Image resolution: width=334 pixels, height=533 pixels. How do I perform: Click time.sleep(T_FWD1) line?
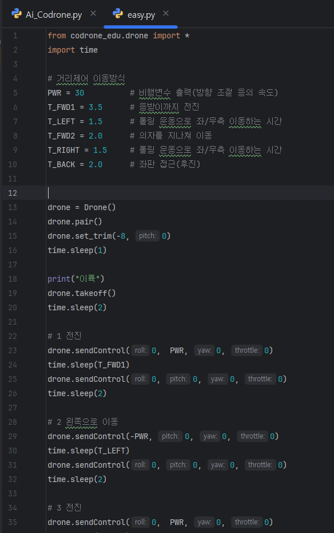[89, 365]
